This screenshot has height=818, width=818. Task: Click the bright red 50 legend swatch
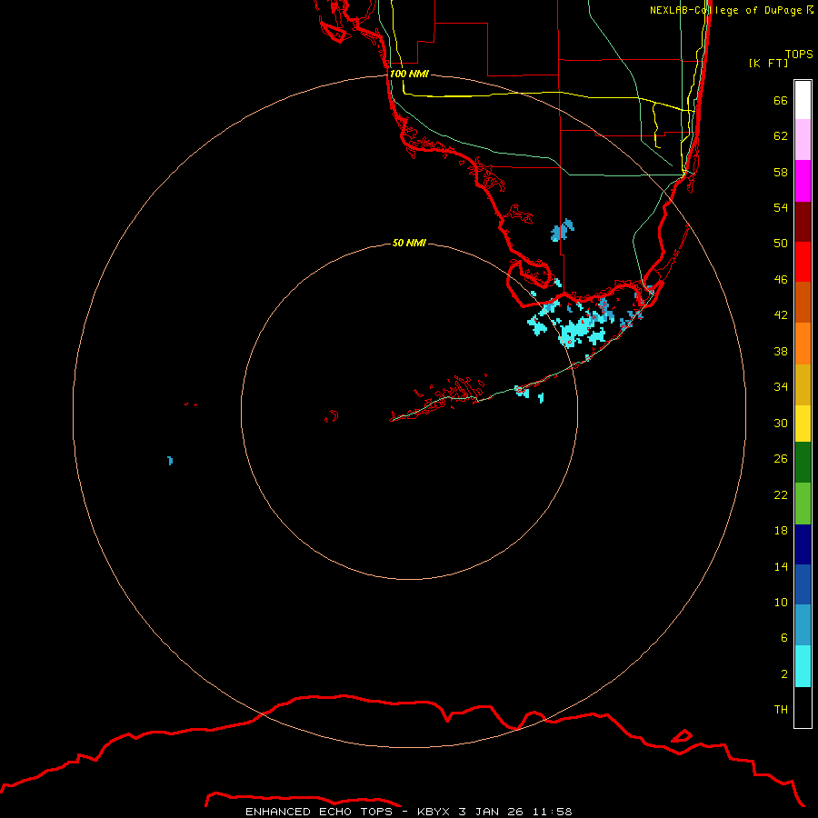(x=803, y=262)
